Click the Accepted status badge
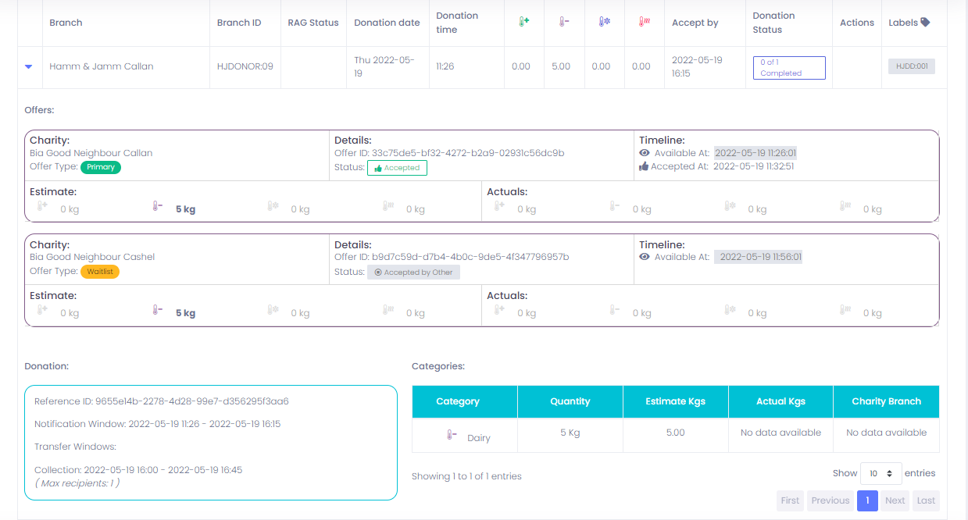Image resolution: width=968 pixels, height=520 pixels. click(397, 168)
